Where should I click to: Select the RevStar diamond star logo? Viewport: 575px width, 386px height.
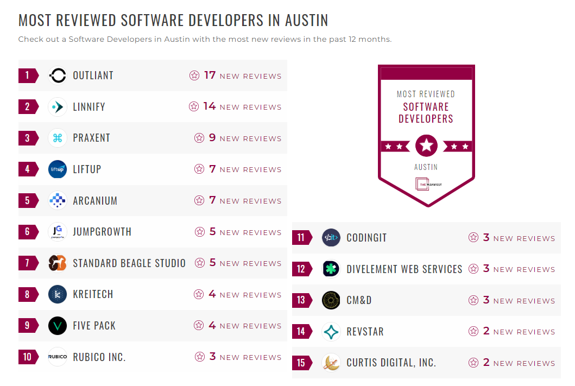(331, 331)
